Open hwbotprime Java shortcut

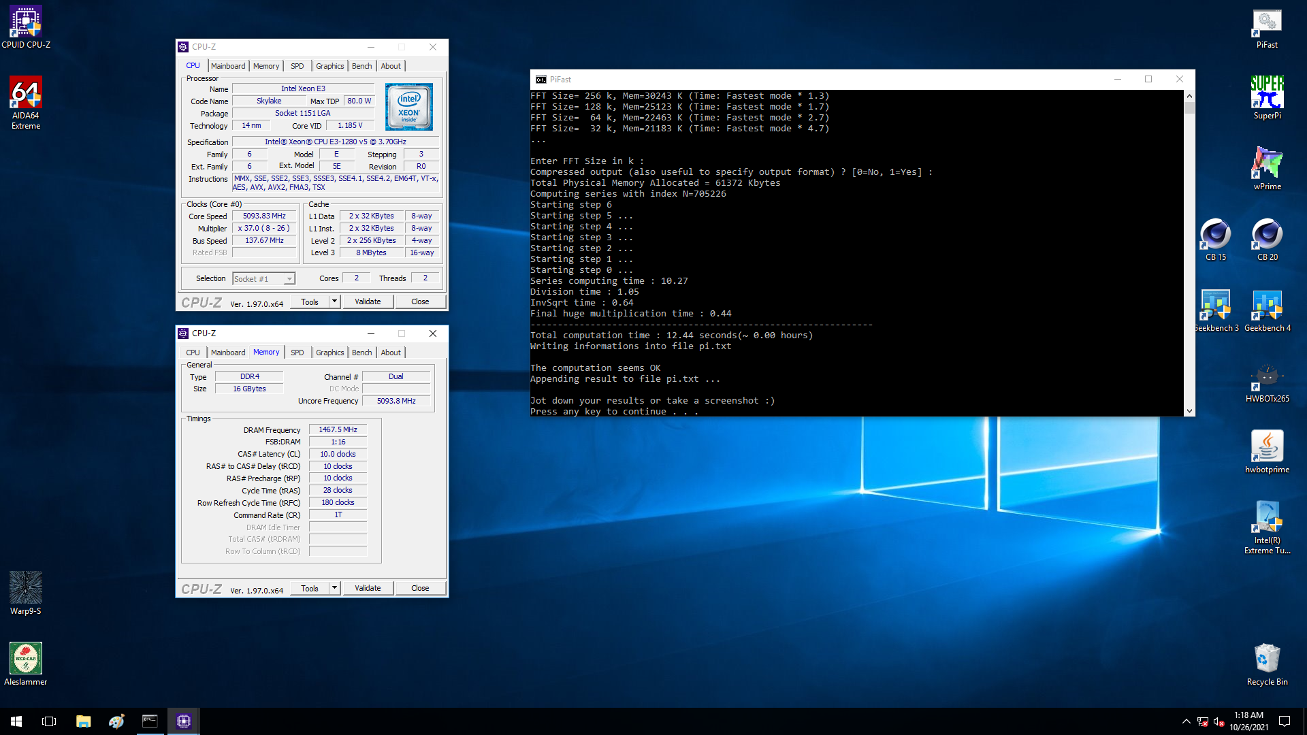coord(1267,452)
